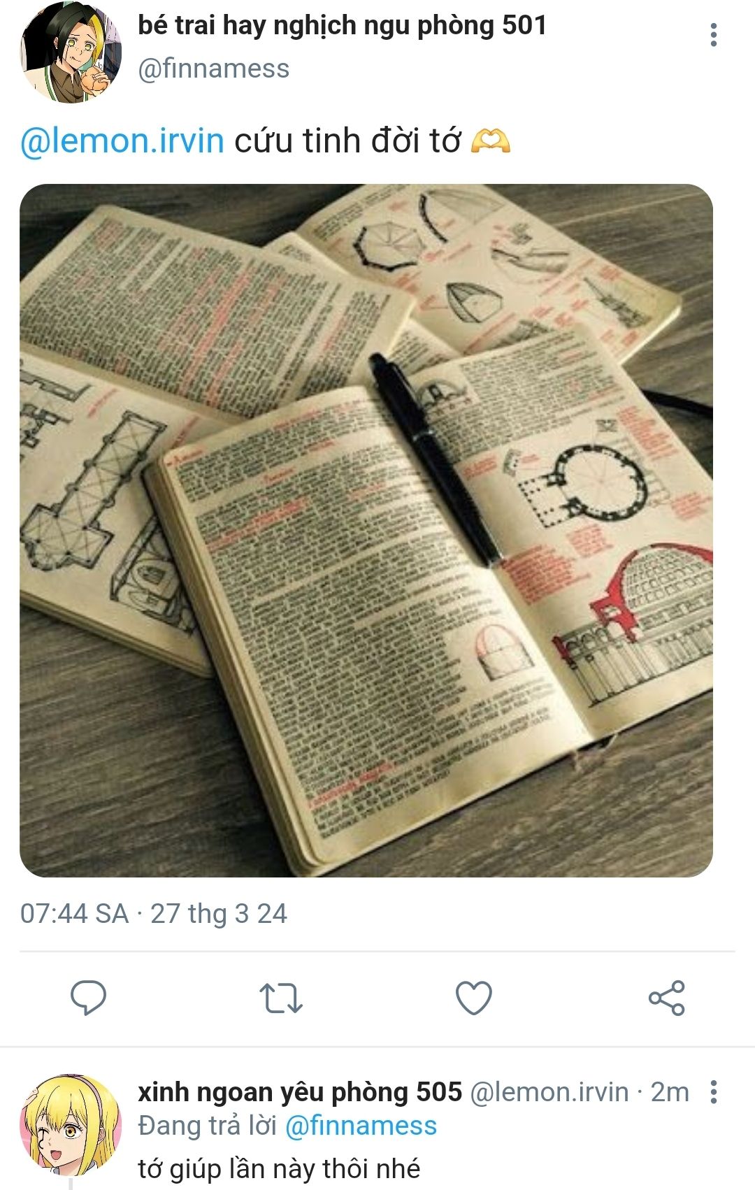
Task: Open xinh ngoan yêu phòng 505 name
Action: tap(300, 1092)
